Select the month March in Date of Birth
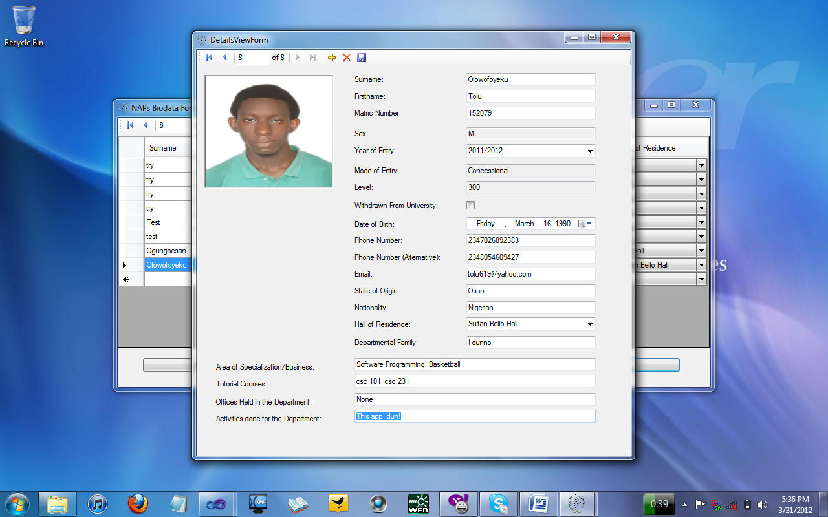This screenshot has height=517, width=828. 524,224
